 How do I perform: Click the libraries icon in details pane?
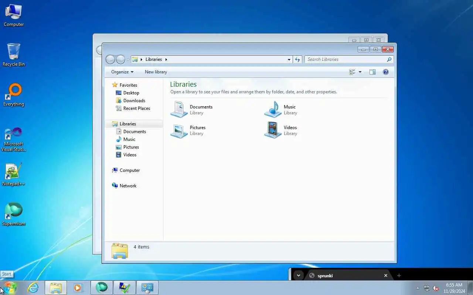[120, 251]
